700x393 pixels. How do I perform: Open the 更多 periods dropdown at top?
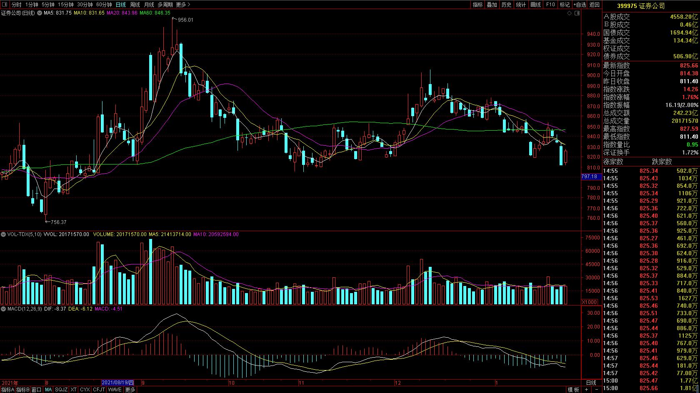pyautogui.click(x=183, y=5)
